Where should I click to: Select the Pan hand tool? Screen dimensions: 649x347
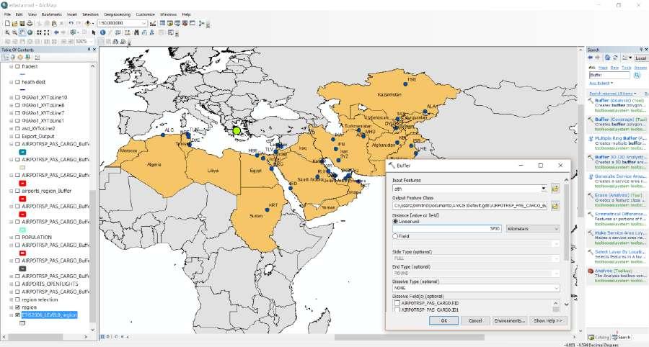point(22,32)
